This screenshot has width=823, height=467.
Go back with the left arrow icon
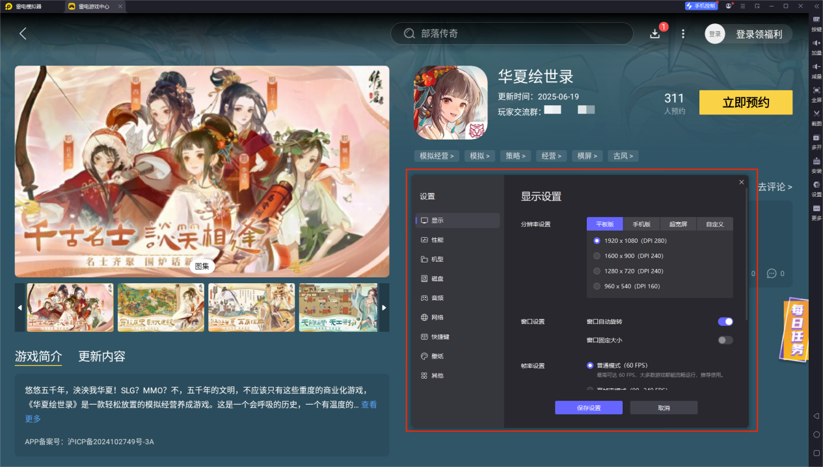click(x=23, y=34)
